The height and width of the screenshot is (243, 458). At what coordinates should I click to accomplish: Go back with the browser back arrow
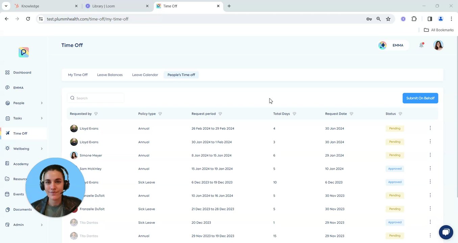[6, 19]
